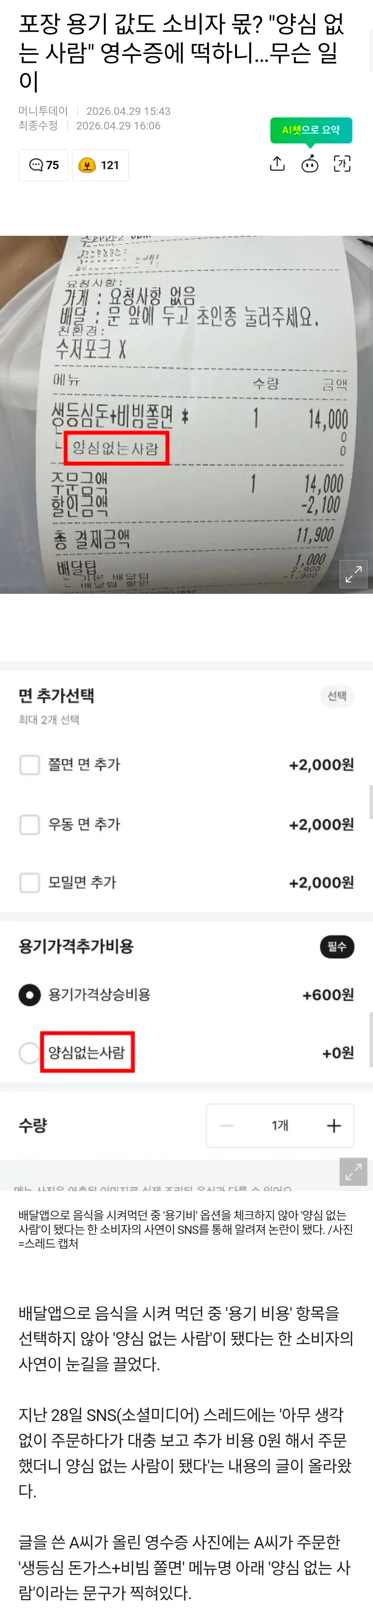The height and width of the screenshot is (1614, 373).
Task: Tap the reaction button showing 121
Action: point(100,165)
